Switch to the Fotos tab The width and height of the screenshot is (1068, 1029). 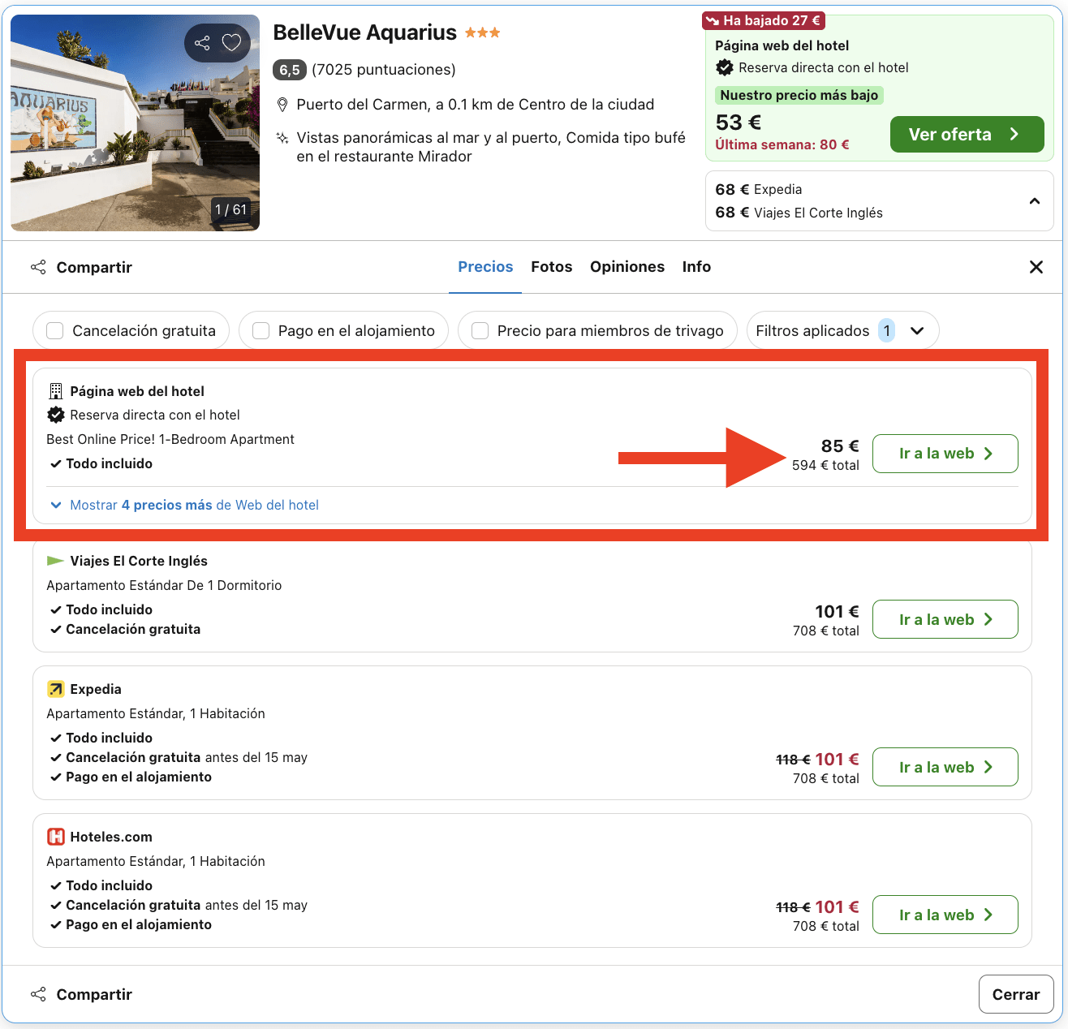click(x=551, y=266)
